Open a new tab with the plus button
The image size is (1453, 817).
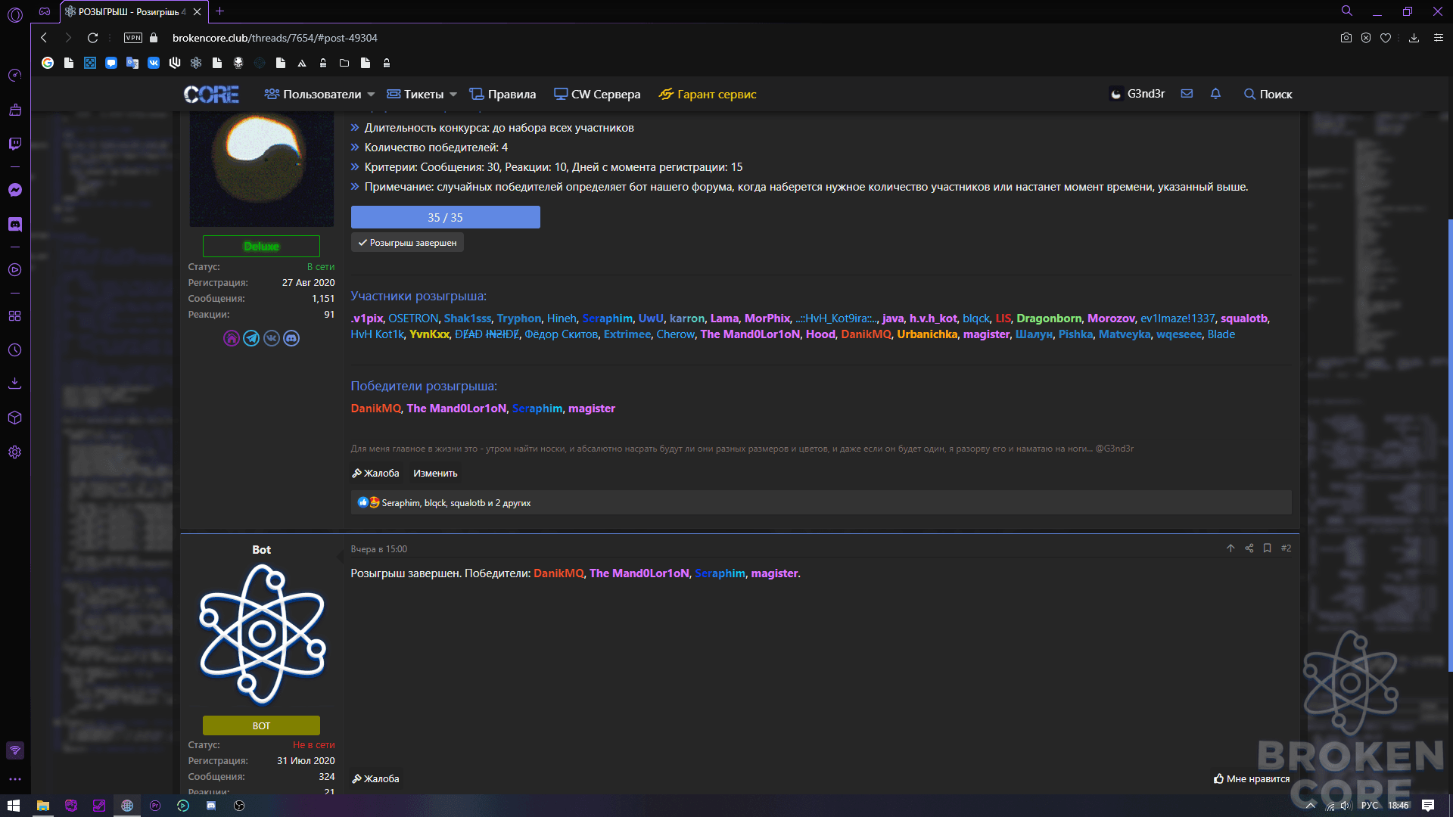pos(219,11)
